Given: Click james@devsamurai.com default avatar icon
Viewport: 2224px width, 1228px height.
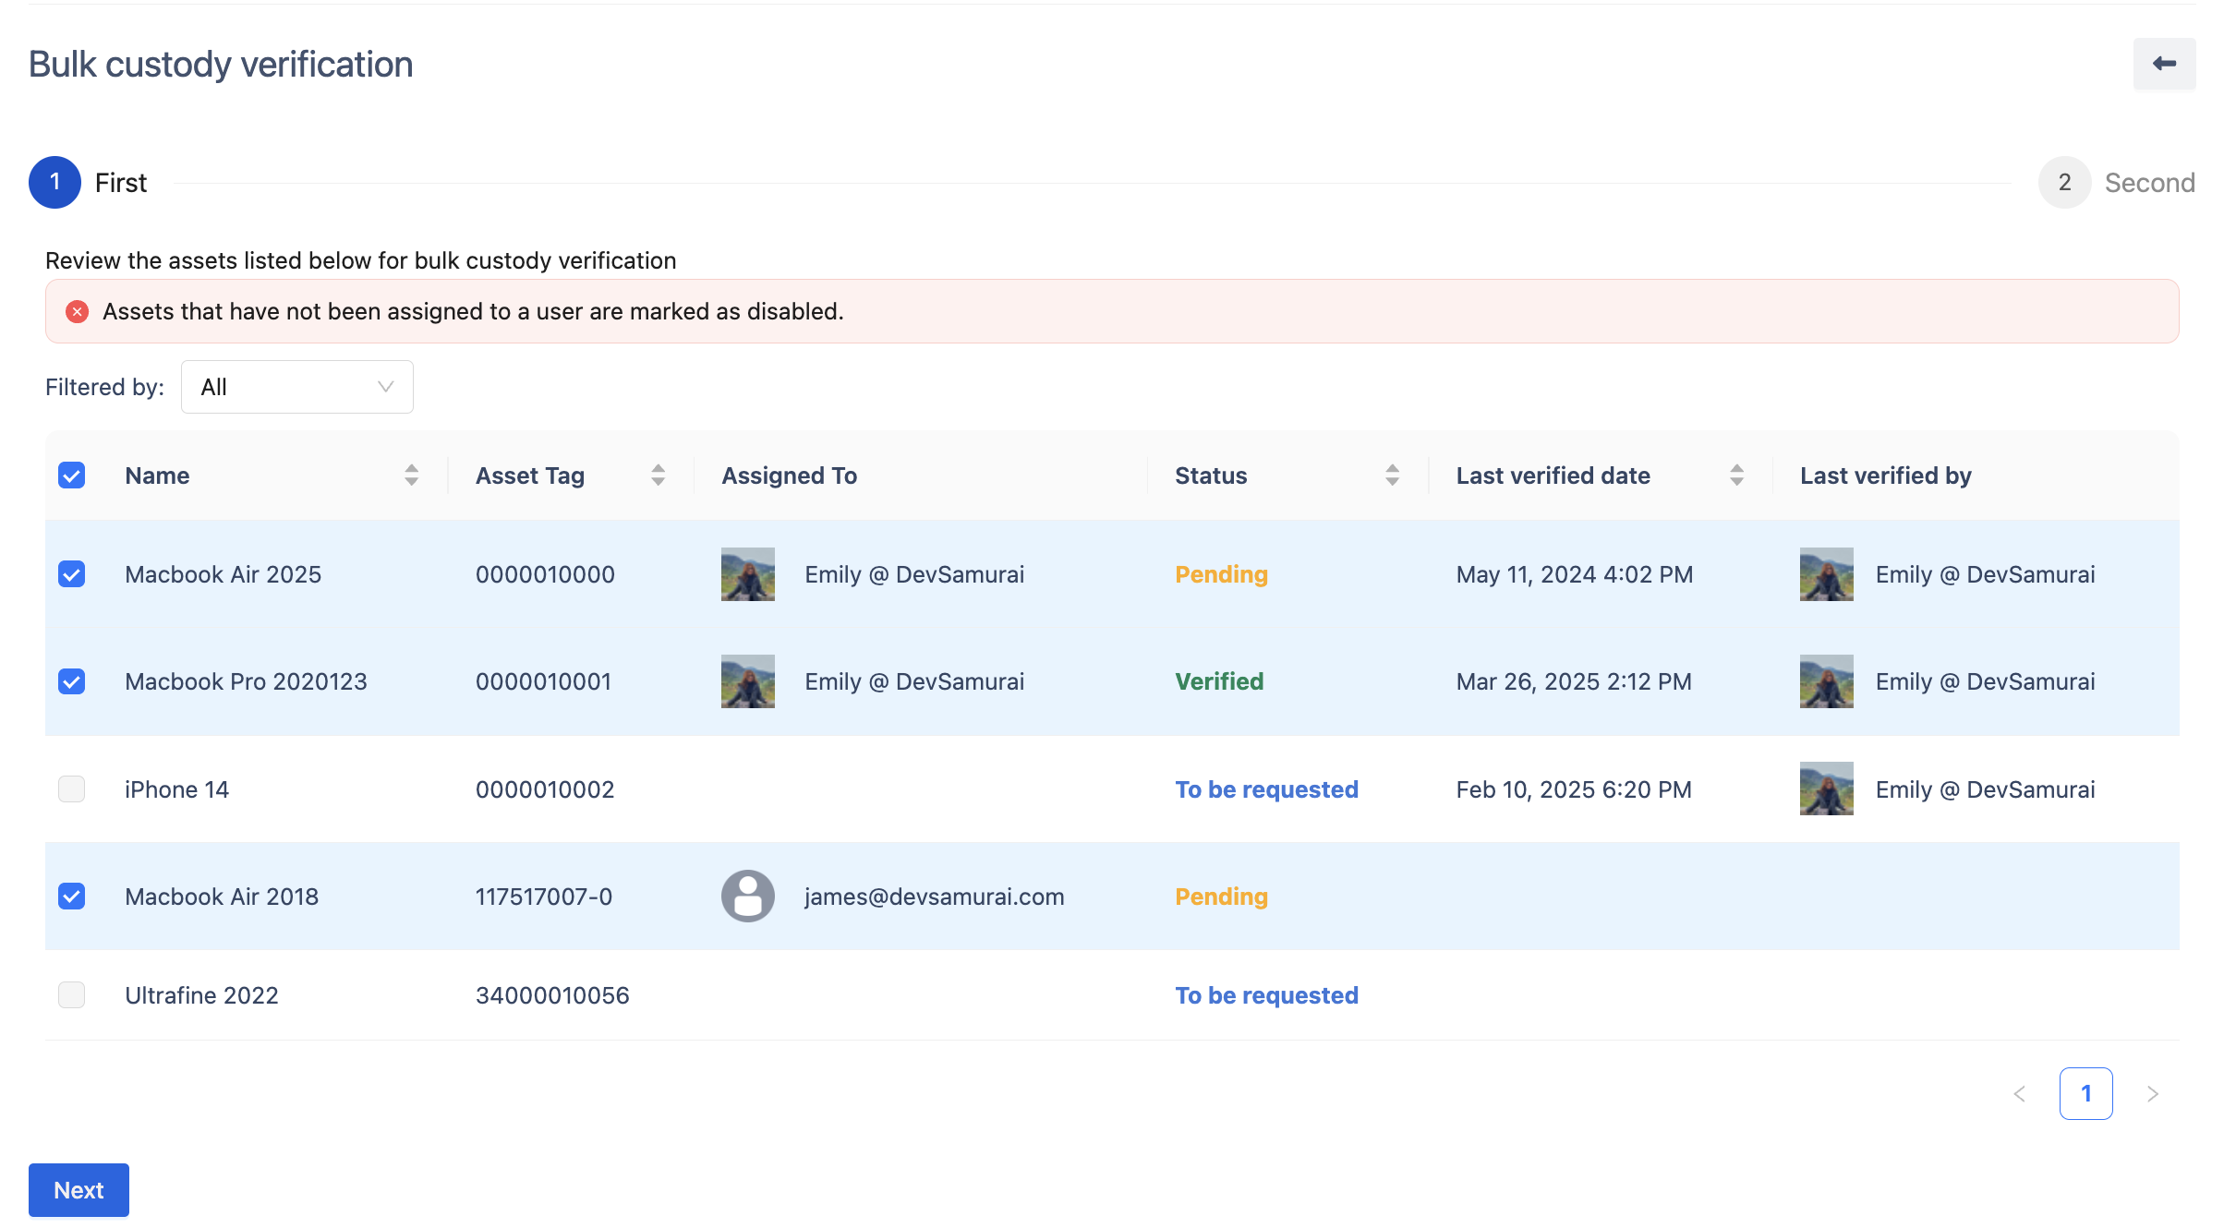Looking at the screenshot, I should [747, 897].
